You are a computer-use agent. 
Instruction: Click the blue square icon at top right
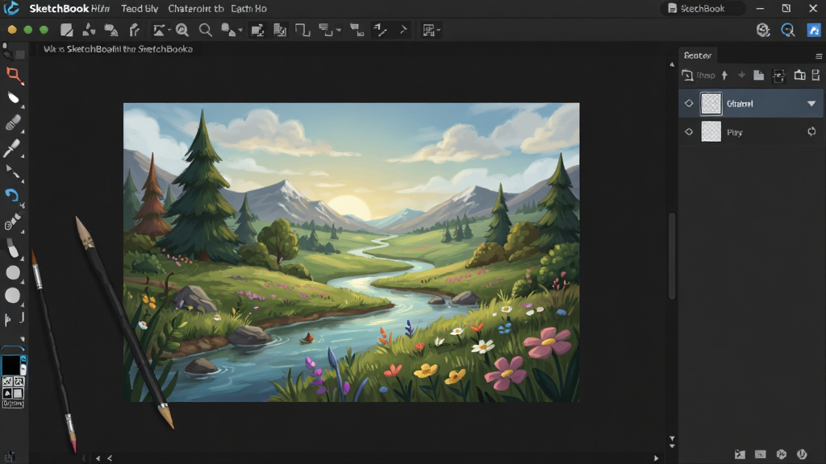(814, 30)
